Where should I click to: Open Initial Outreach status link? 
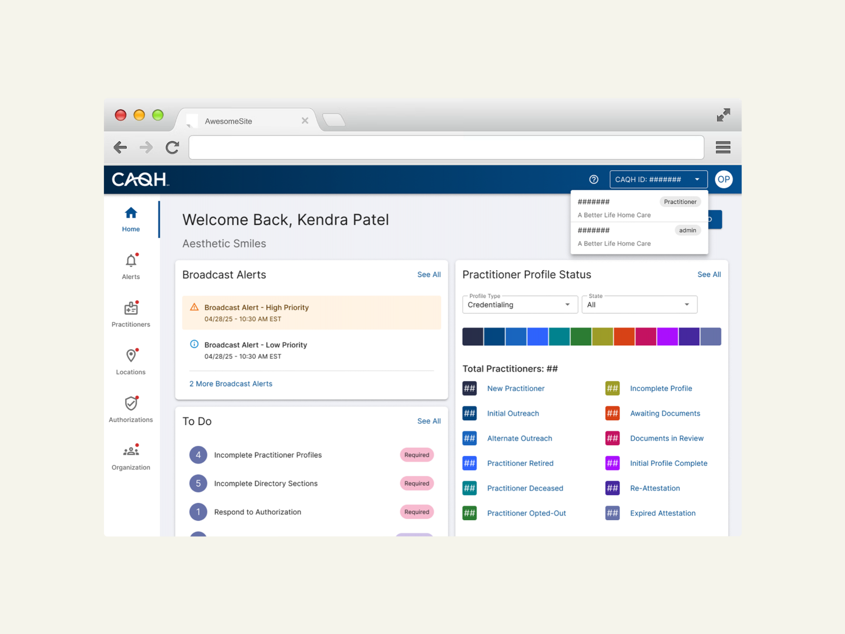click(513, 413)
